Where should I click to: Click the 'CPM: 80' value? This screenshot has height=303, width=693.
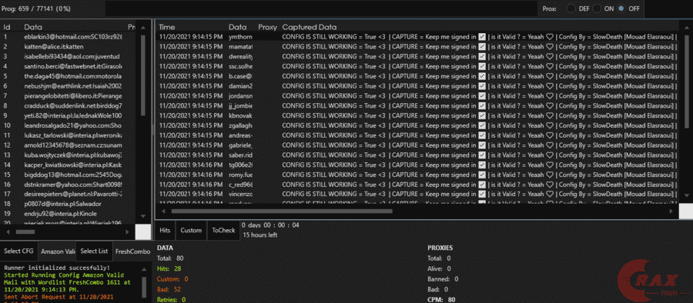(441, 299)
